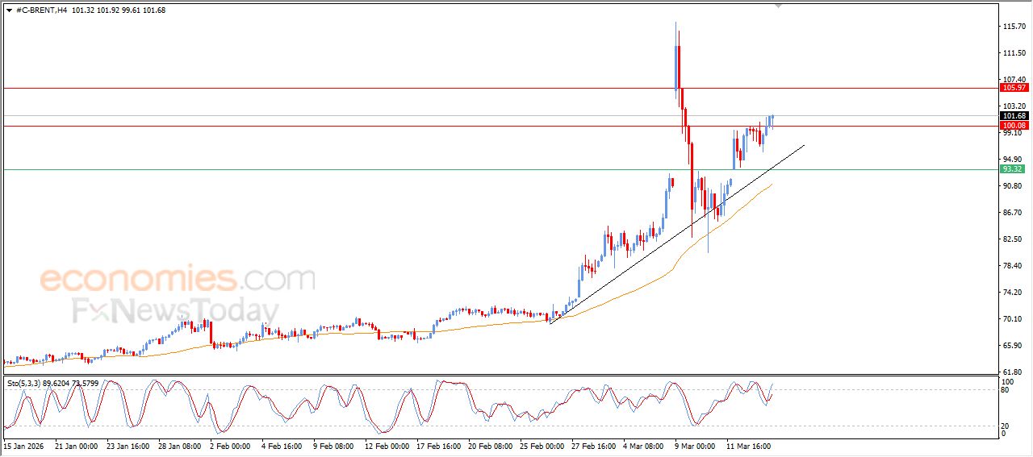
Task: Click the 65.90 price axis label
Action: tap(1012, 346)
